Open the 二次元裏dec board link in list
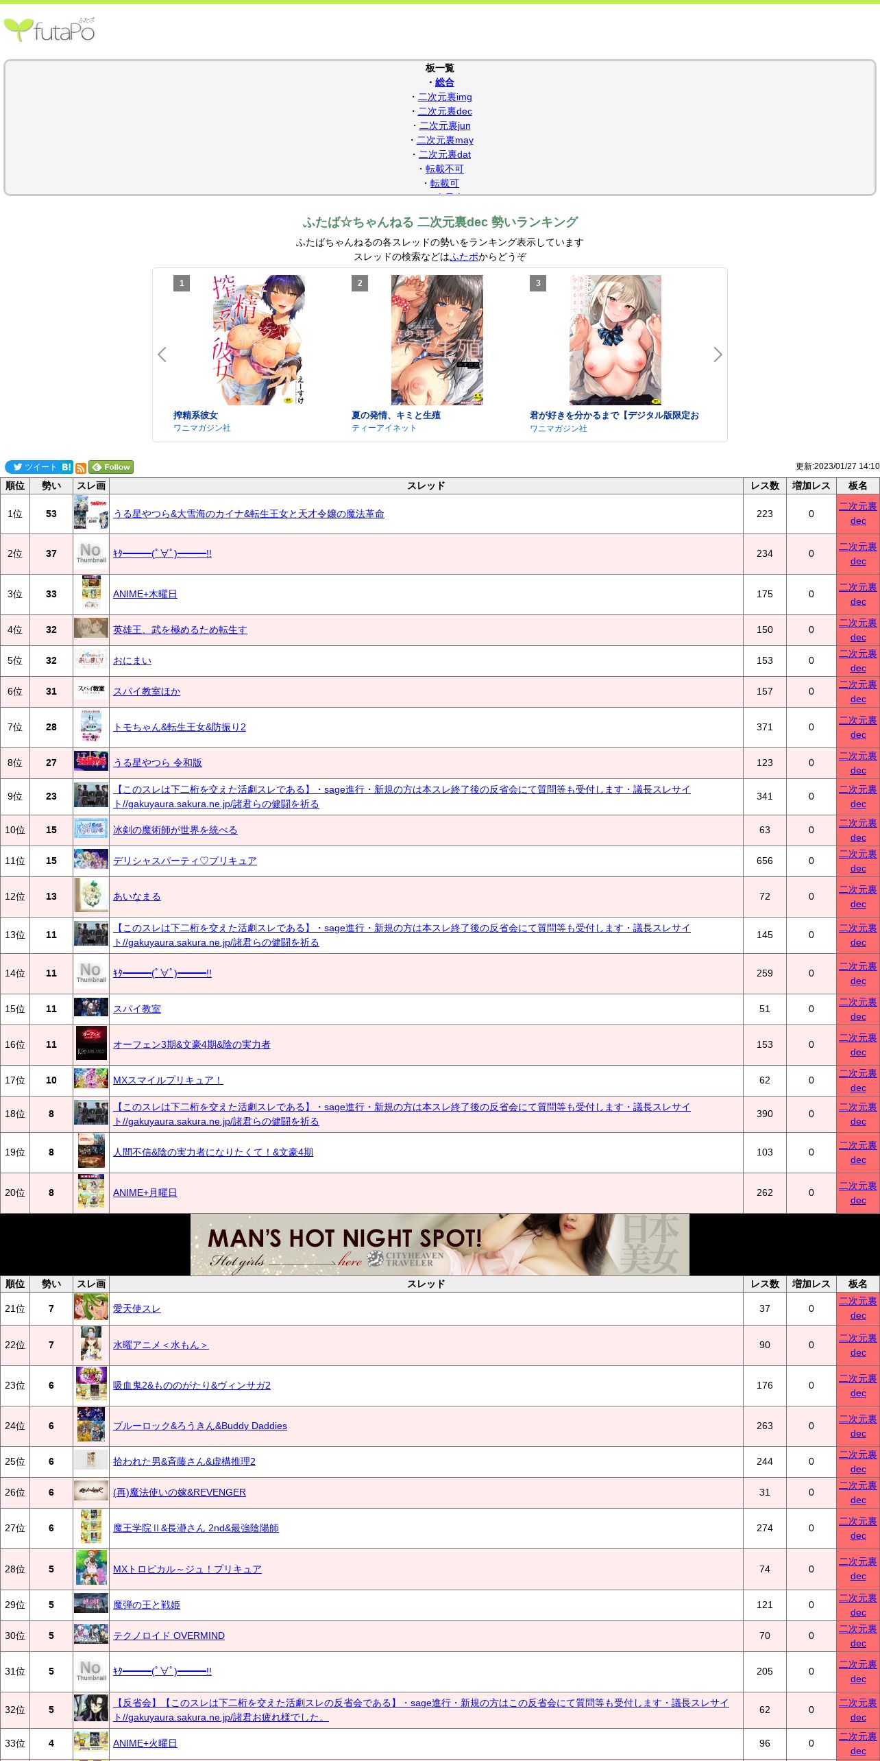Screen dimensions: 880x1761 pyautogui.click(x=445, y=111)
